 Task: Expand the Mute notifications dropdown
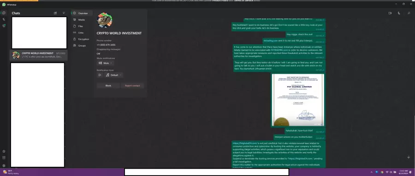point(105,63)
